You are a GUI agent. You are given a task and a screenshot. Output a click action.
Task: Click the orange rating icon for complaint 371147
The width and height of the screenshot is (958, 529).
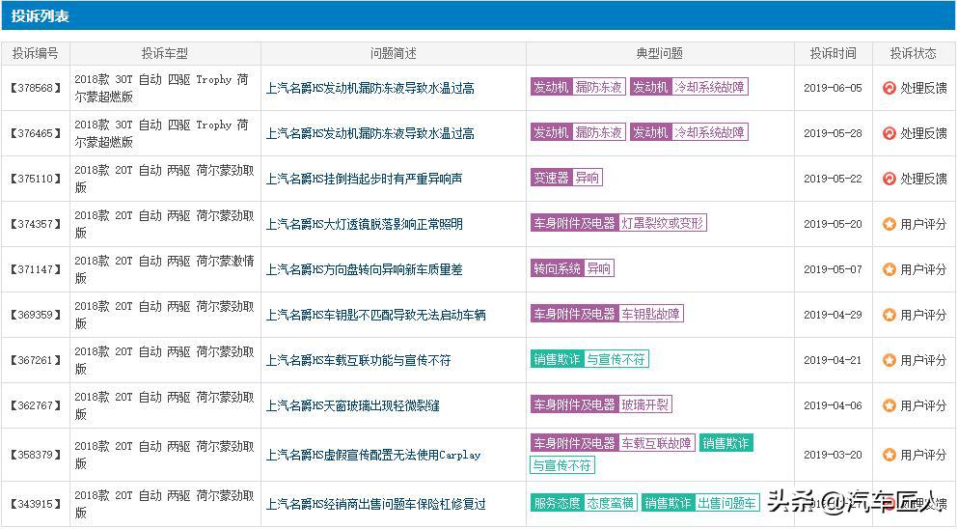pyautogui.click(x=889, y=269)
